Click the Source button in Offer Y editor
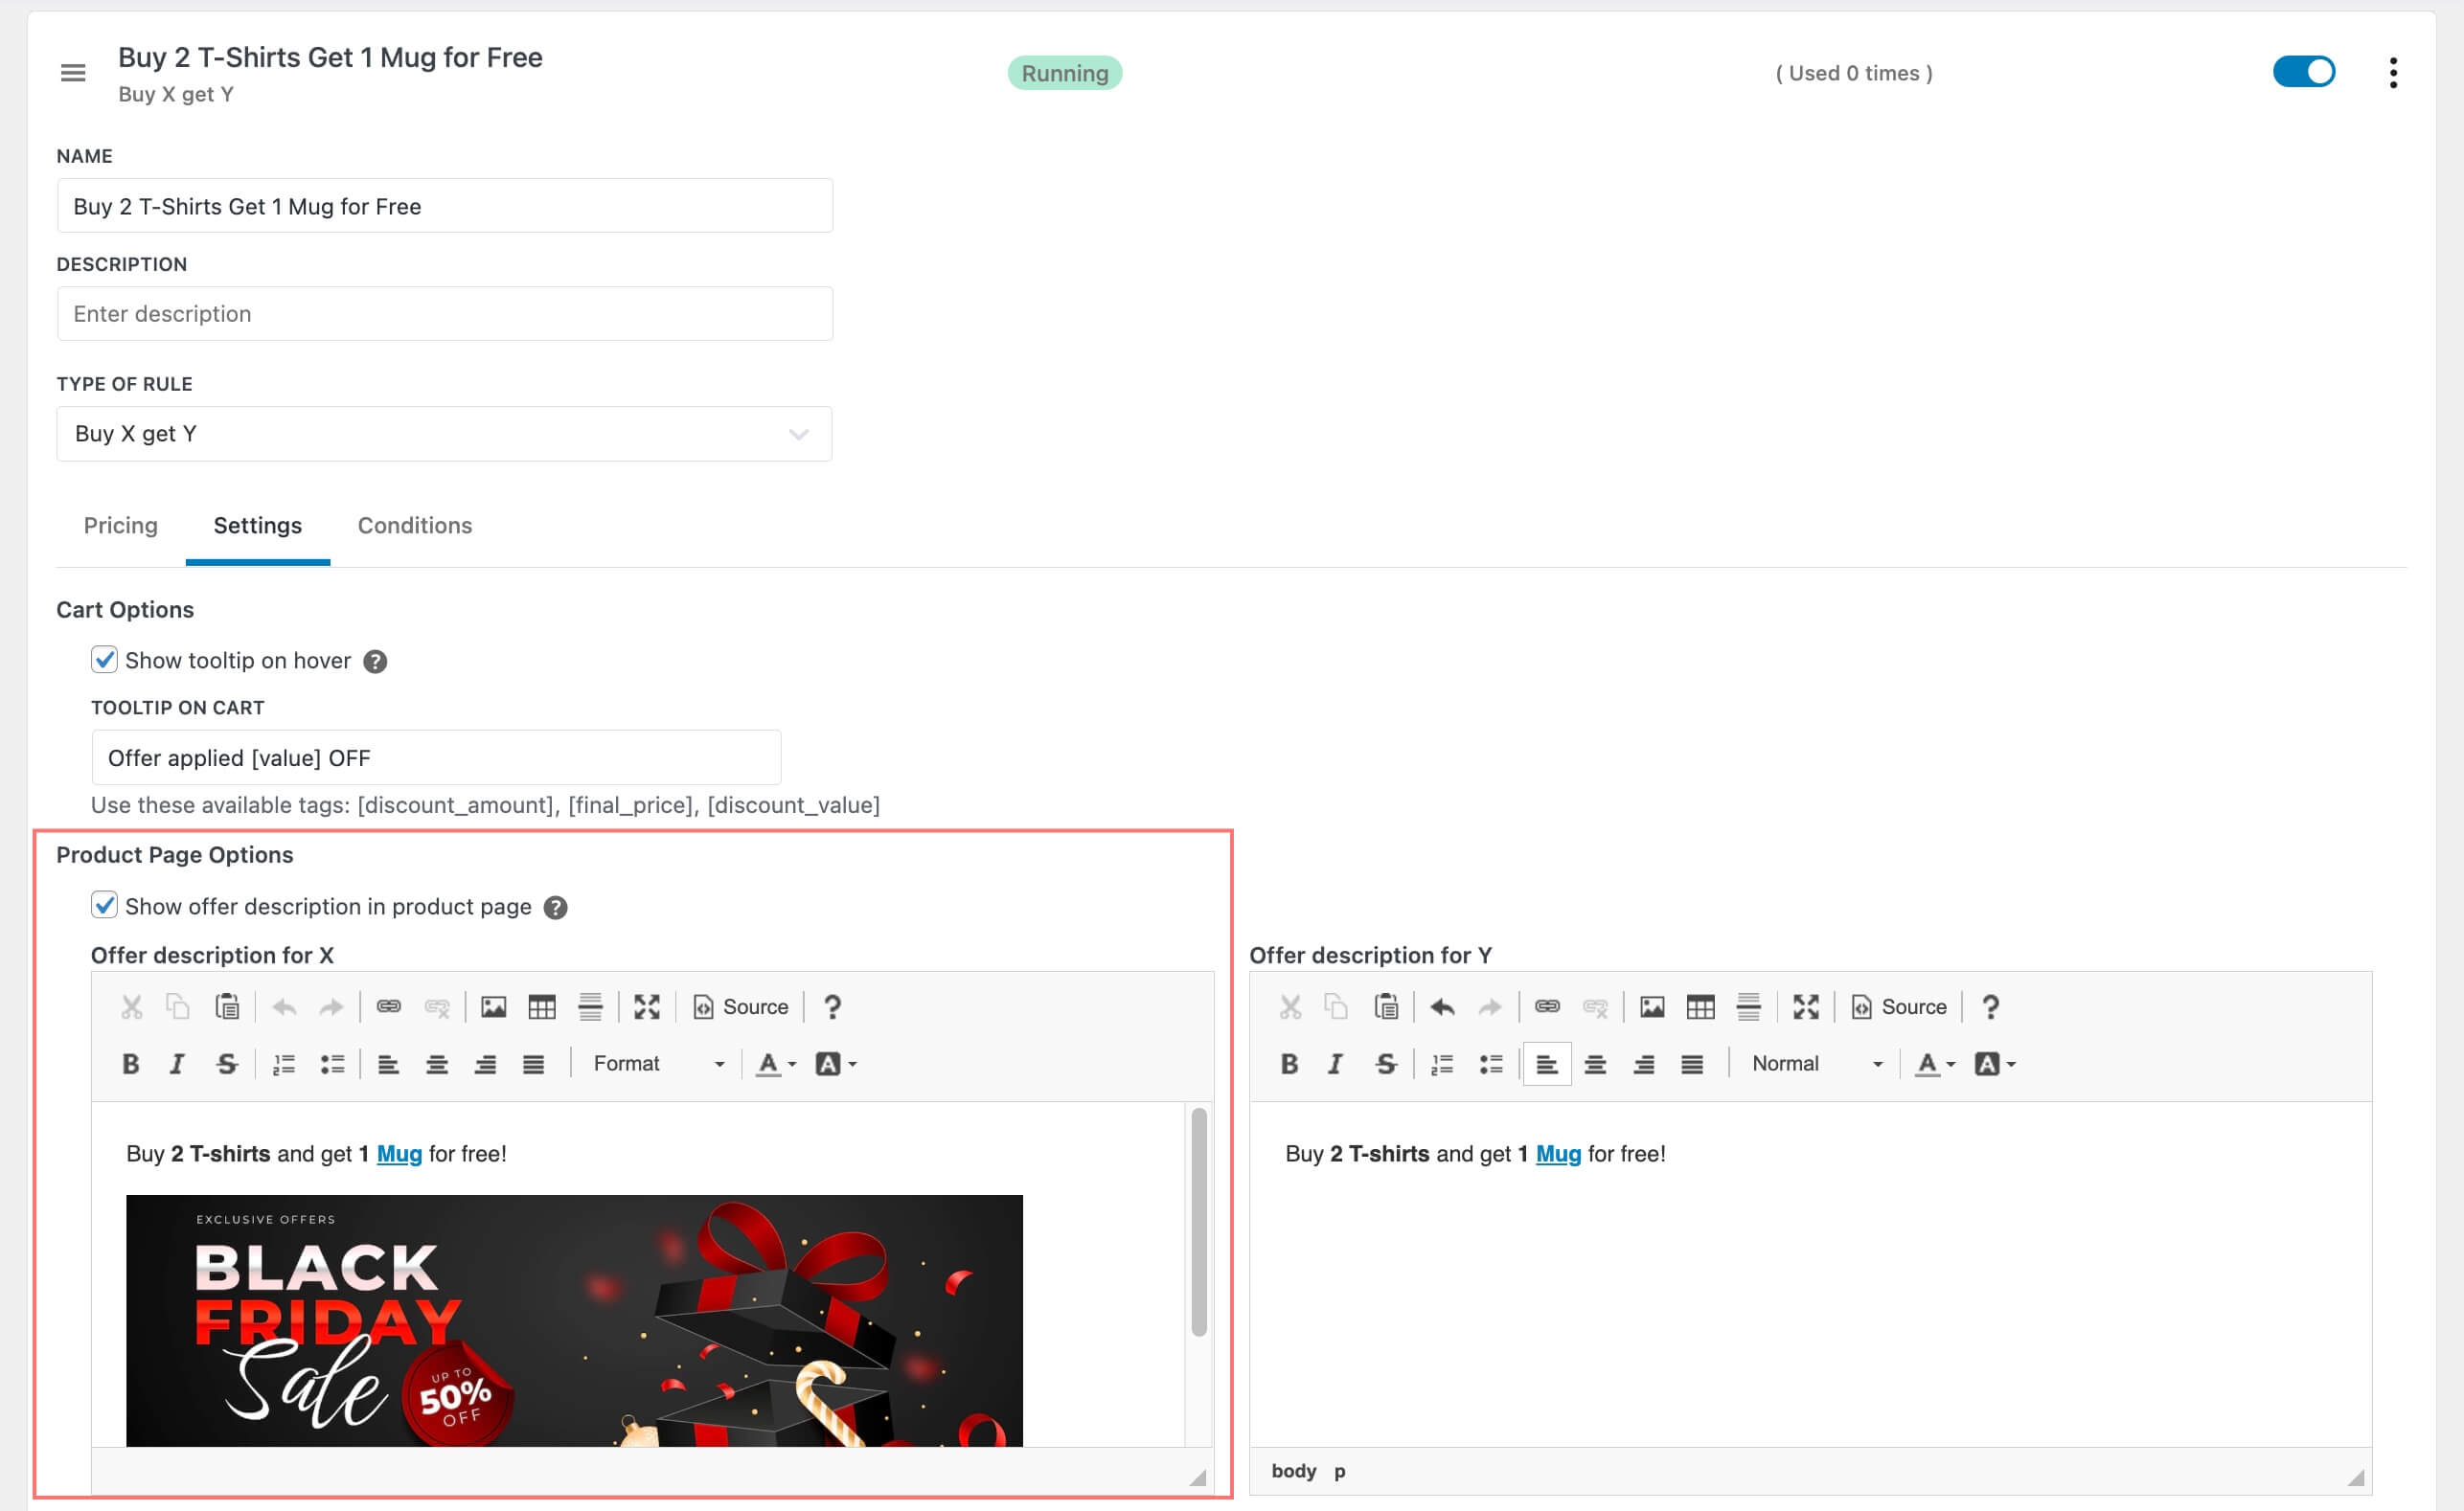2464x1511 pixels. pos(1898,1006)
